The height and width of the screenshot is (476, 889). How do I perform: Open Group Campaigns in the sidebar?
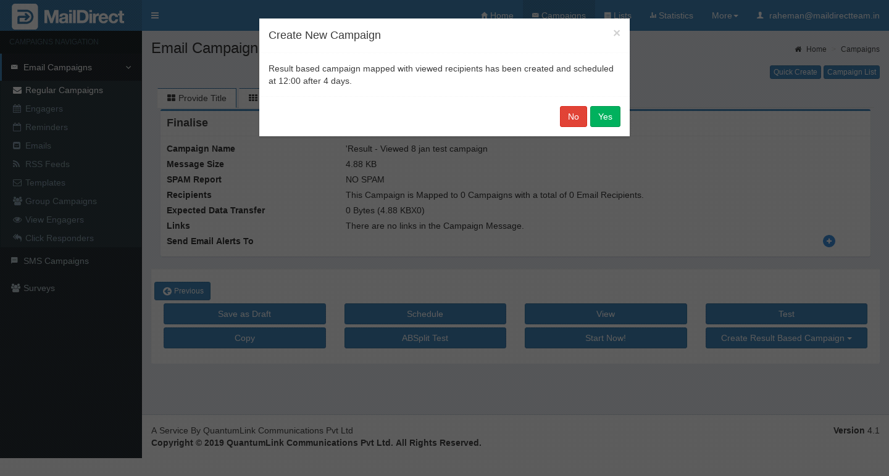coord(61,201)
